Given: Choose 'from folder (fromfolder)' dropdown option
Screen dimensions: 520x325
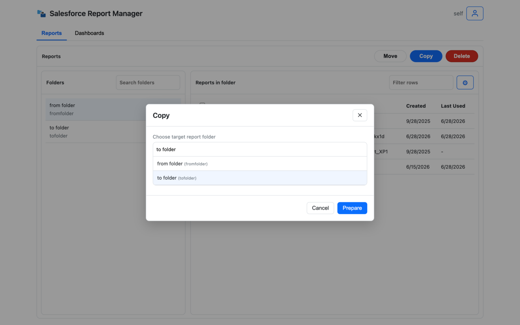Looking at the screenshot, I should (260, 164).
